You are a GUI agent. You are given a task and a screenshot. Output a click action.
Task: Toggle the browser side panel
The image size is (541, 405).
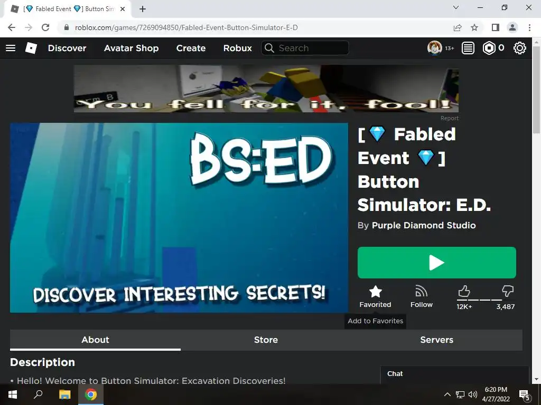tap(496, 27)
